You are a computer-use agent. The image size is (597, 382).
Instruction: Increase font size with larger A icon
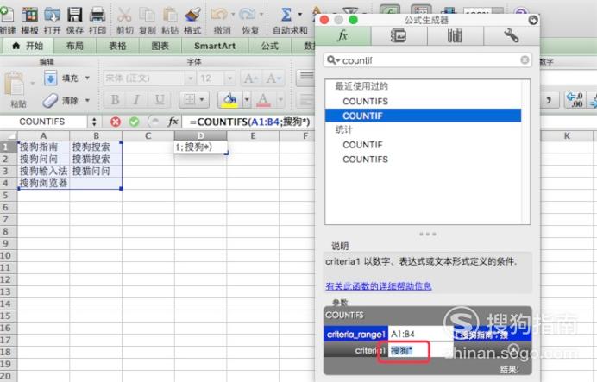250,78
